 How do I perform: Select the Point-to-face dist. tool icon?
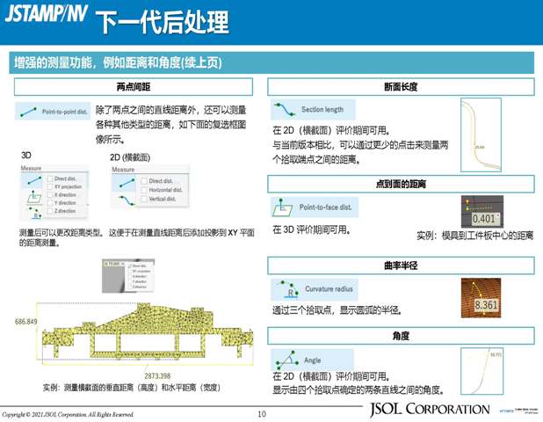click(284, 207)
